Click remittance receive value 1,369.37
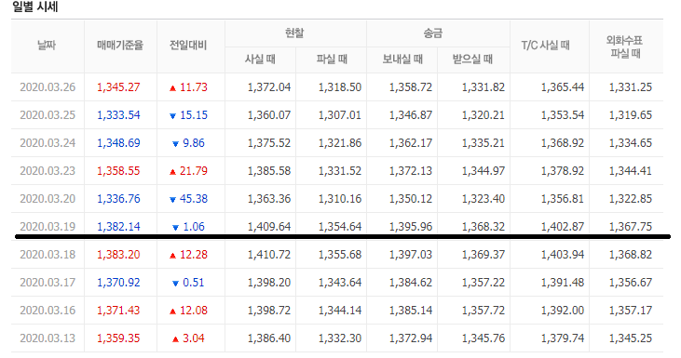Screen dimensions: 681x358 point(484,255)
